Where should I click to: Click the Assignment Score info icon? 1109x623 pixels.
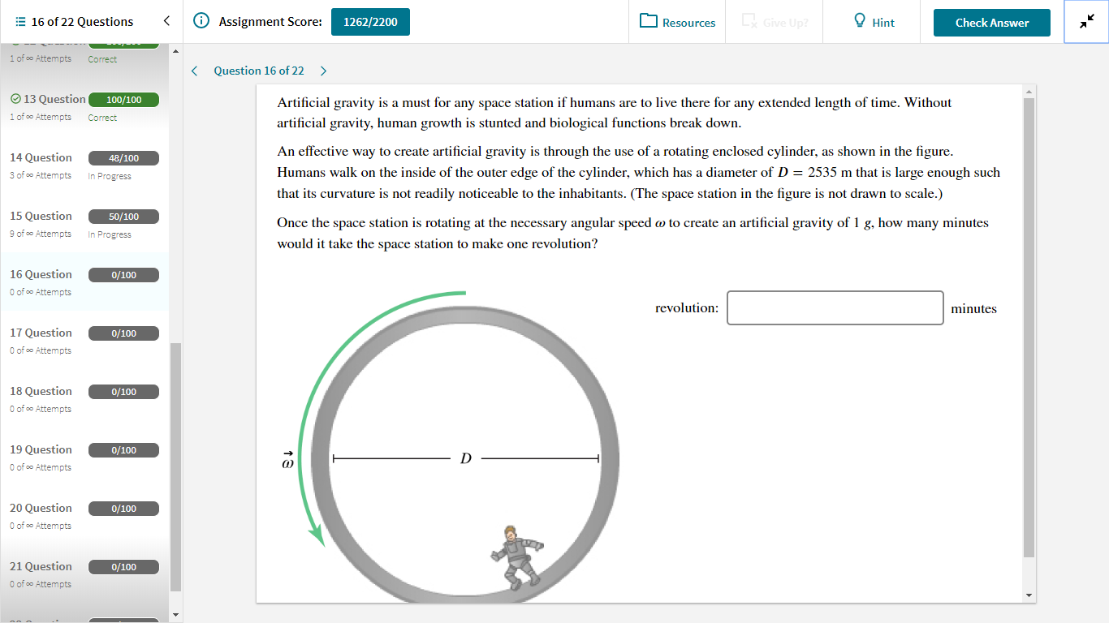coord(201,22)
